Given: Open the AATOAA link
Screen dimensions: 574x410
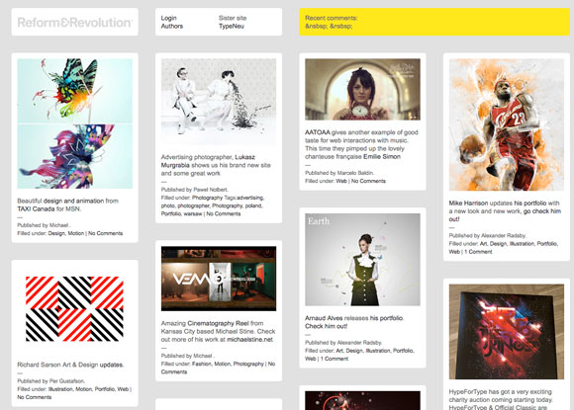Looking at the screenshot, I should pyautogui.click(x=318, y=132).
